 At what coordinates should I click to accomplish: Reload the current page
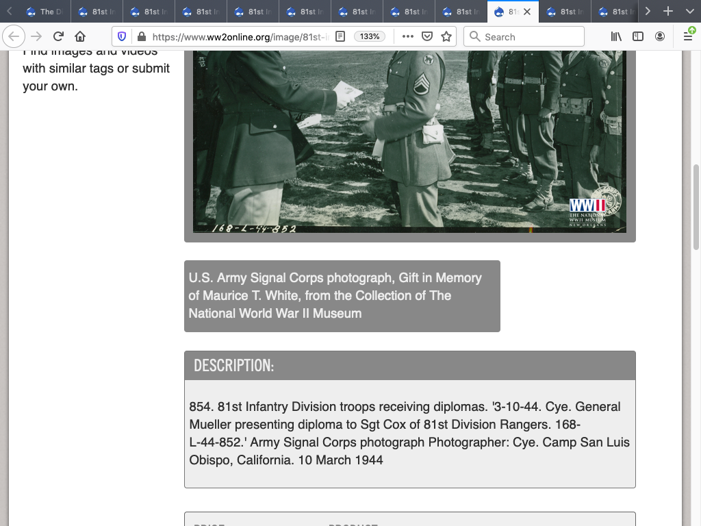[x=59, y=36]
